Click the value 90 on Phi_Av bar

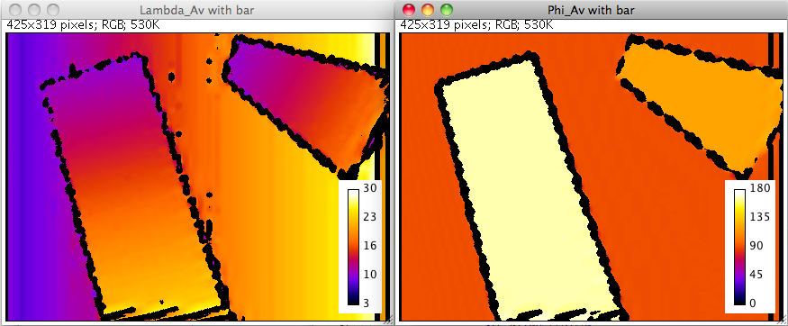click(756, 246)
